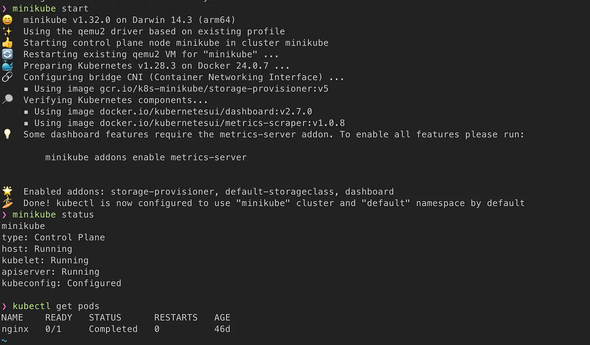Click the tilde at the bottom prompt
This screenshot has height=345, width=590.
point(4,340)
